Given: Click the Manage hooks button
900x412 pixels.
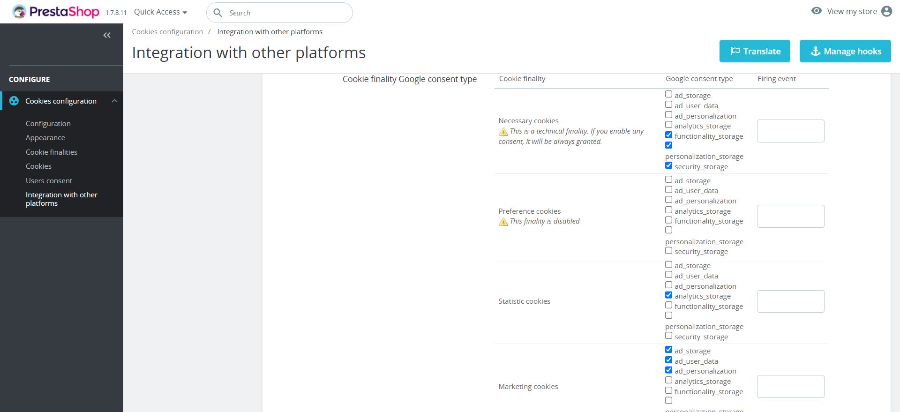Looking at the screenshot, I should [x=845, y=51].
